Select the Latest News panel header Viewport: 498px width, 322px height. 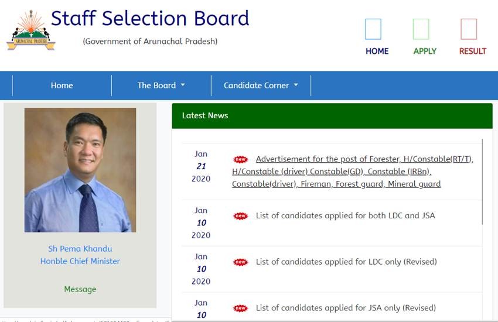coord(332,116)
